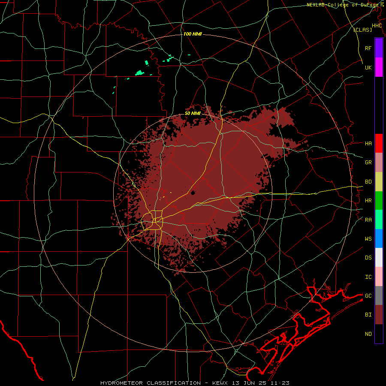The height and width of the screenshot is (386, 386).
Task: Click the WS legend label
Action: pos(368,239)
